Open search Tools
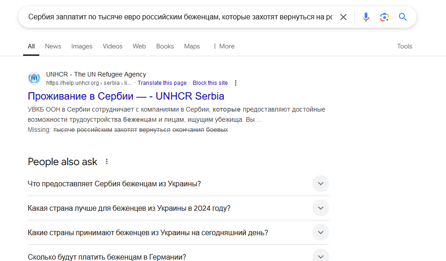446x261 pixels. [x=404, y=46]
